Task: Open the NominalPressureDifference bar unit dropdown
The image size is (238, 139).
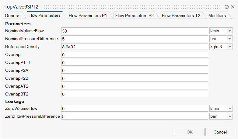Action: [x=230, y=39]
